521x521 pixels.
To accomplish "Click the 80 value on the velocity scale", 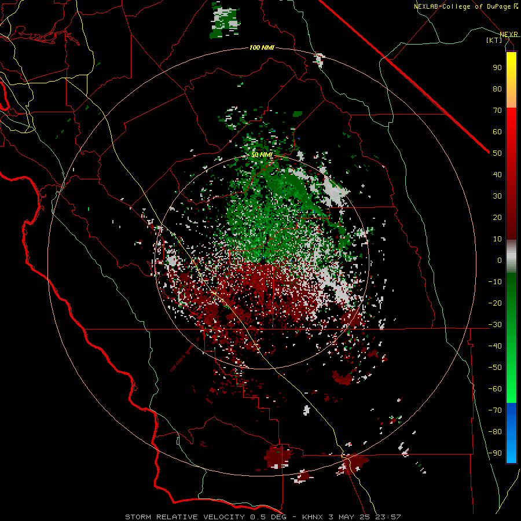I will 497,89.
